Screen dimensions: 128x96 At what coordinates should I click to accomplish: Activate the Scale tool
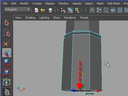pos(7,72)
